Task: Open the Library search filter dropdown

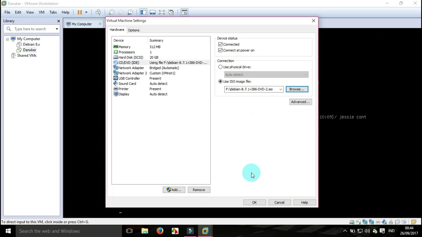Action: [57, 29]
